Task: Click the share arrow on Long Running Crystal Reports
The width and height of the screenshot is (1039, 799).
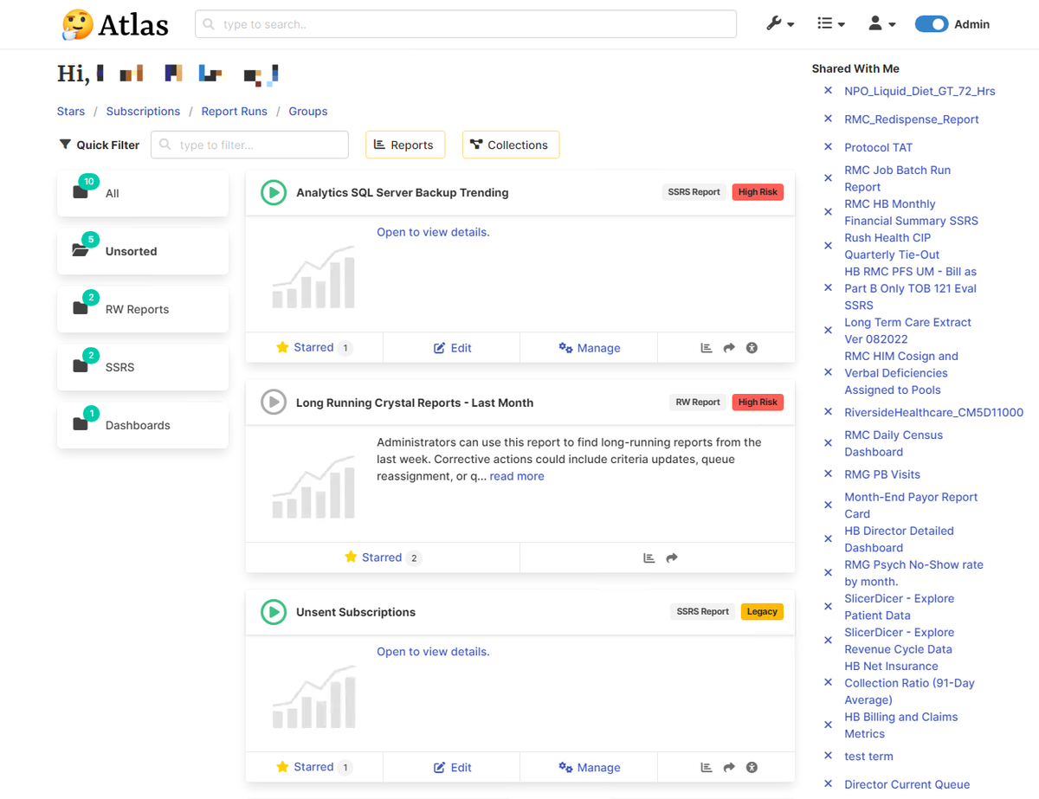Action: [x=672, y=558]
